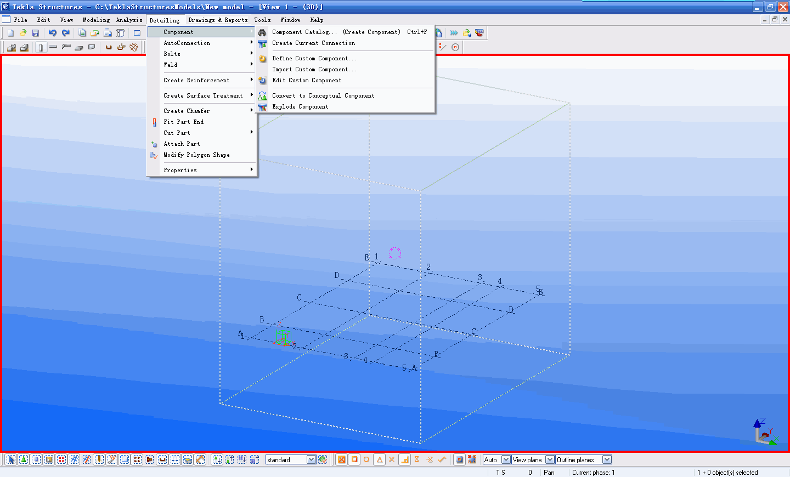Select Fit Part End
The width and height of the screenshot is (790, 477).
pyautogui.click(x=202, y=122)
